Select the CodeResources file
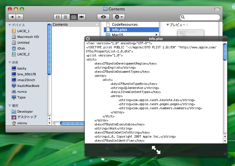Image resolution: width=235 pixels, height=166 pixels. pos(124,25)
